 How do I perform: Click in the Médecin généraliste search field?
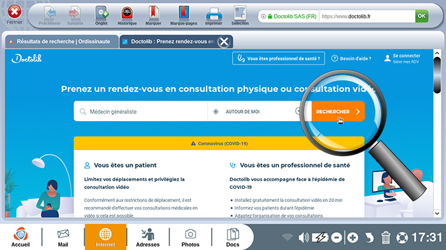pos(141,112)
